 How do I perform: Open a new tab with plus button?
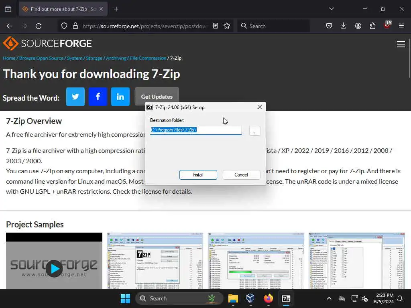click(x=116, y=9)
